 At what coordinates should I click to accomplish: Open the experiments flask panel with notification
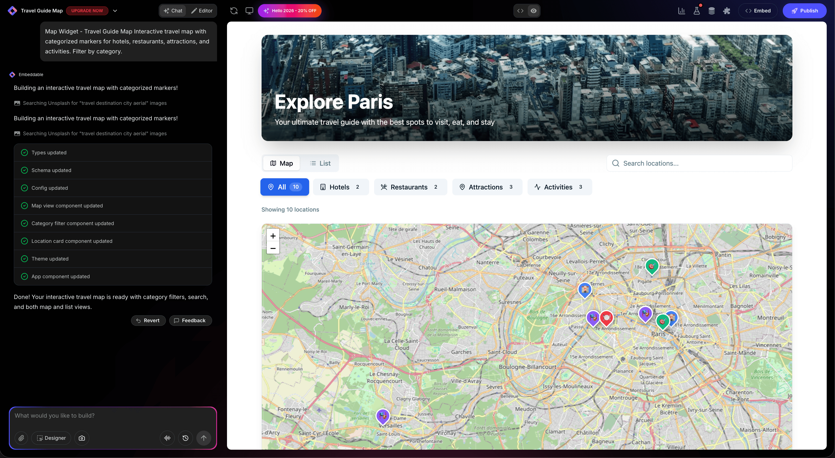[x=696, y=11]
